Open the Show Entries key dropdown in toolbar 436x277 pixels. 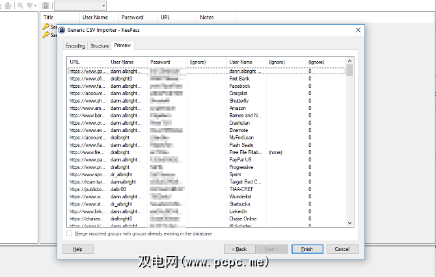tap(31, 5)
